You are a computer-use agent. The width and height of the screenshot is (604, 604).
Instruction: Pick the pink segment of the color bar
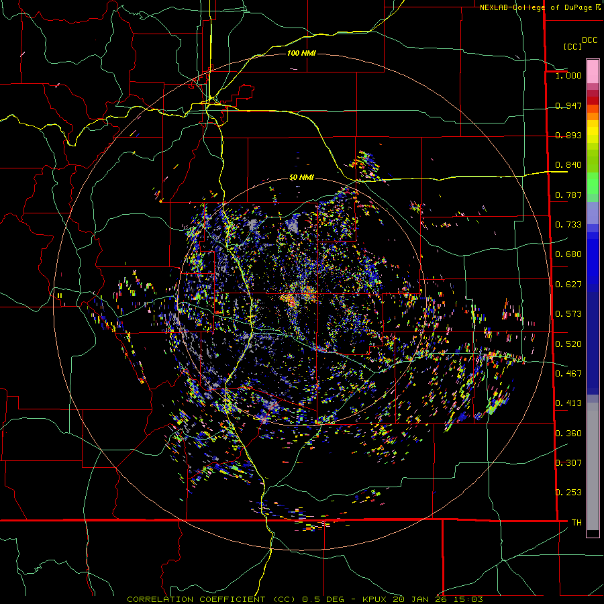tap(593, 71)
